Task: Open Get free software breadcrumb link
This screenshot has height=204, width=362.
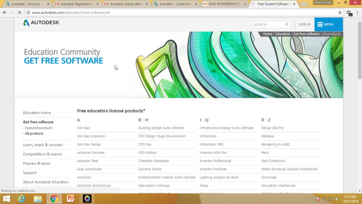Action: click(x=306, y=34)
